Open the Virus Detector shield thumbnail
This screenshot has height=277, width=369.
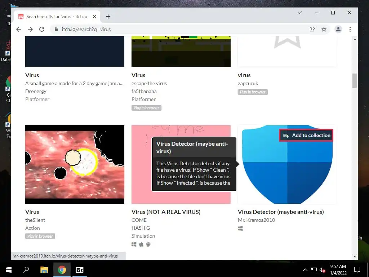click(x=287, y=164)
